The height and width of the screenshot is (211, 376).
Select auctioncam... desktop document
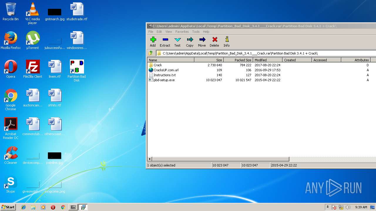click(33, 98)
